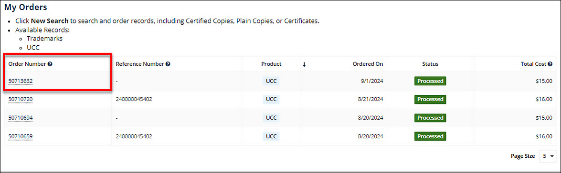Click the Order Number help icon
The image size is (561, 173).
(x=50, y=64)
